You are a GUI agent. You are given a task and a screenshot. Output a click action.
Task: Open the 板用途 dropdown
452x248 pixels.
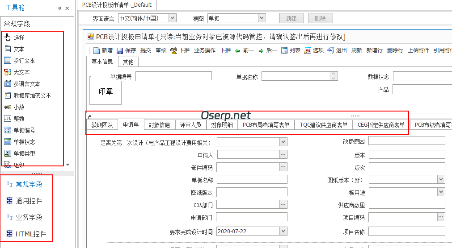(441, 192)
